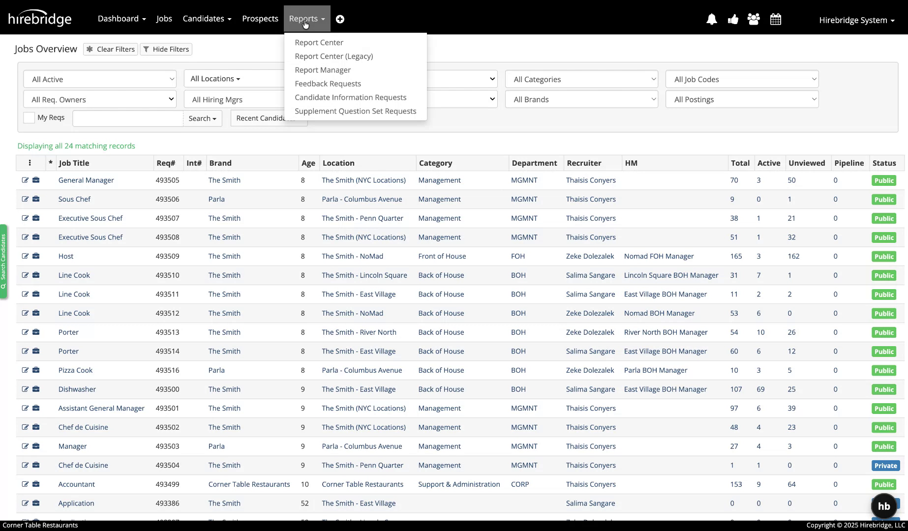
Task: Click the Clear Filters button
Action: (110, 49)
